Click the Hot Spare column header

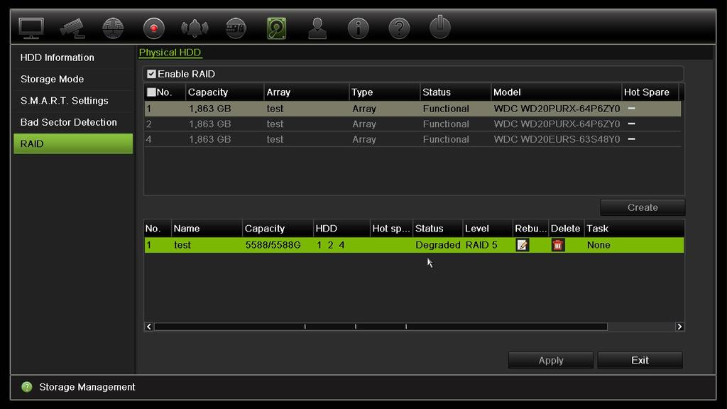(x=650, y=92)
